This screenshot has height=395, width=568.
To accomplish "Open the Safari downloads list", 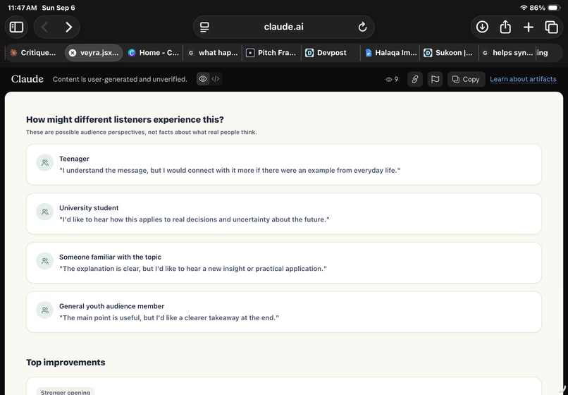I will (482, 27).
